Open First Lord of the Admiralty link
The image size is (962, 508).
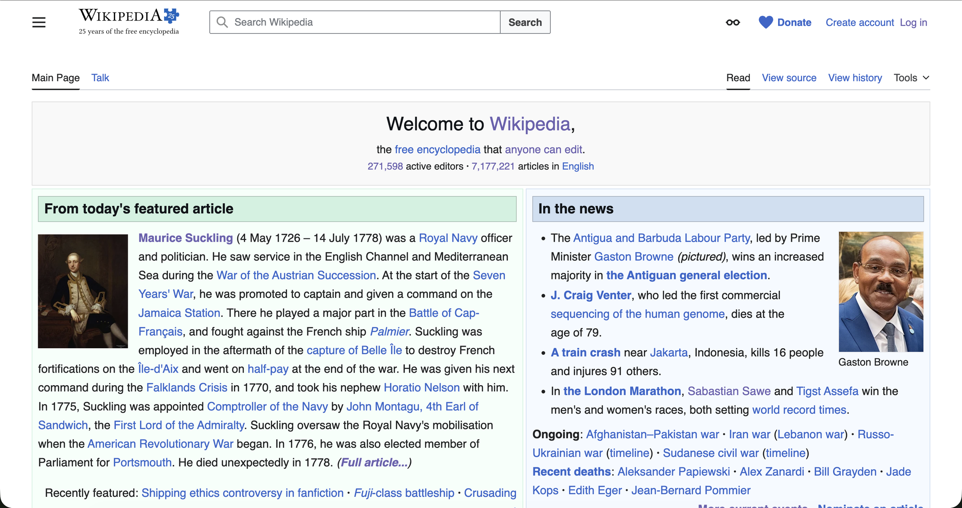tap(179, 425)
